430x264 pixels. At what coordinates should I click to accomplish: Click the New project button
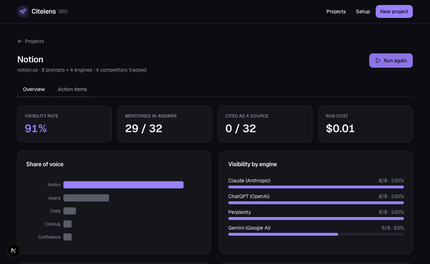[394, 11]
